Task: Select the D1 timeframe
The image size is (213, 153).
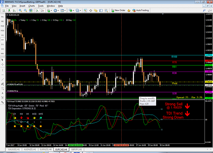Action: click(2, 44)
